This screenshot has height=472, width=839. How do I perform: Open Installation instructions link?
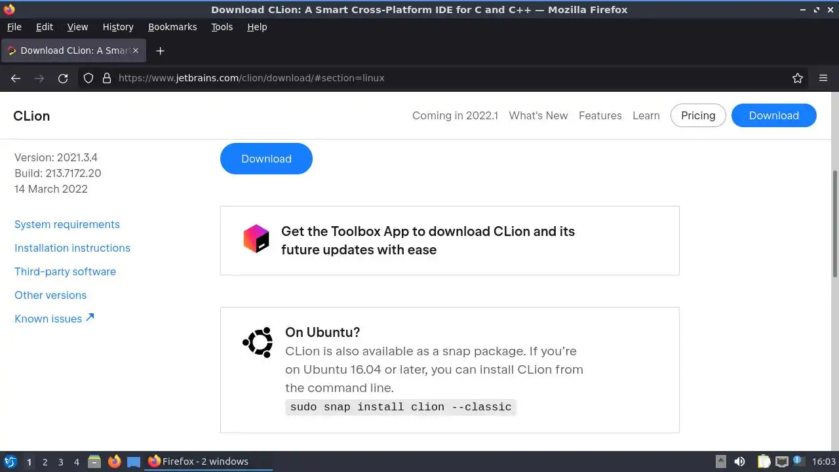pyautogui.click(x=72, y=248)
